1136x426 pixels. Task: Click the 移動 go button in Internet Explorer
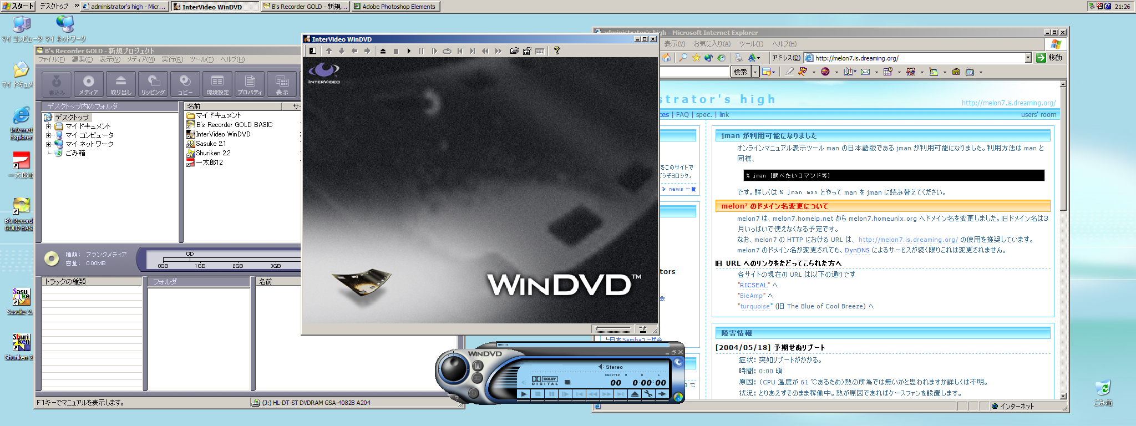1049,58
